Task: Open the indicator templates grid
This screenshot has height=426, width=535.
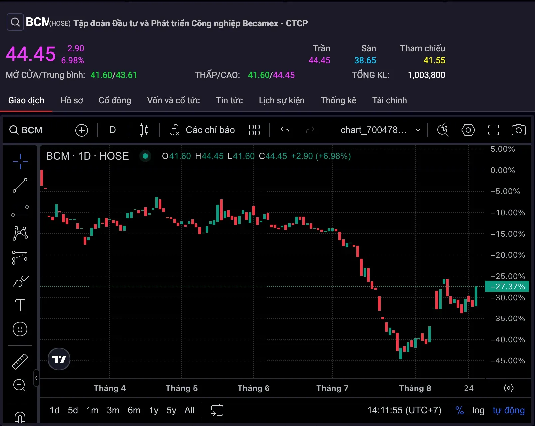Action: 254,130
